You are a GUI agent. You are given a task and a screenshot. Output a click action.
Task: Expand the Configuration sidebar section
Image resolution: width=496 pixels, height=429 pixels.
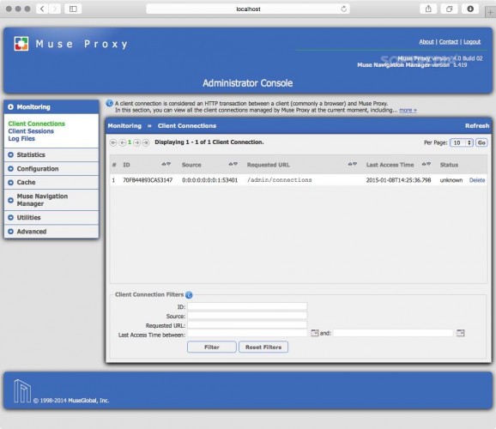[51, 169]
